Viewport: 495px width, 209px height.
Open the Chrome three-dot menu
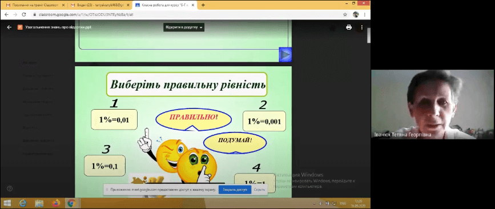pyautogui.click(x=365, y=14)
